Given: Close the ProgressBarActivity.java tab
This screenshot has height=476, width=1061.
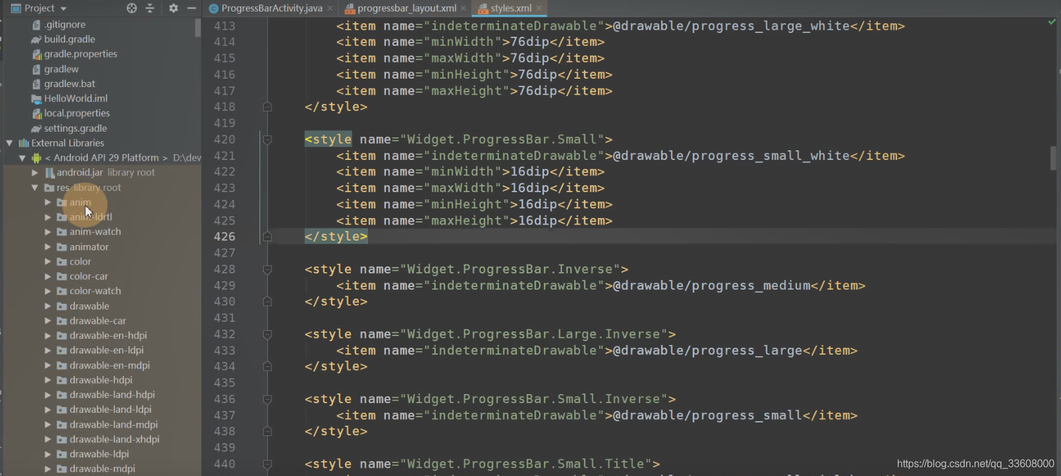Looking at the screenshot, I should 330,8.
